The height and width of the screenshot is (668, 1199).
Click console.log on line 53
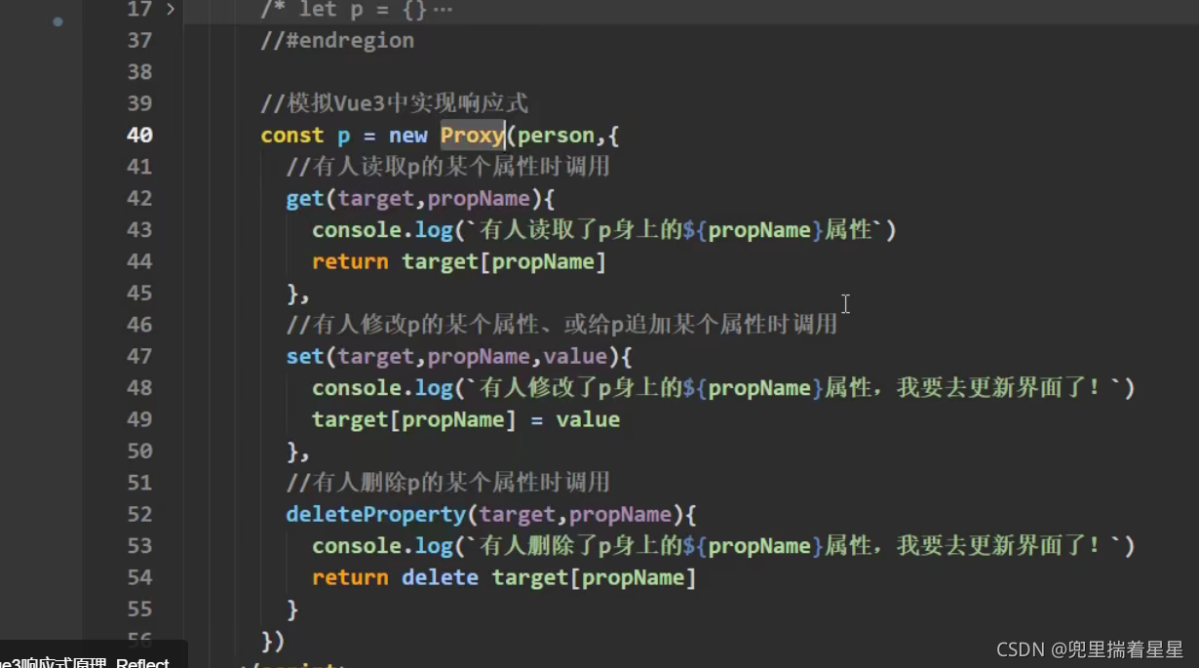[x=382, y=546]
